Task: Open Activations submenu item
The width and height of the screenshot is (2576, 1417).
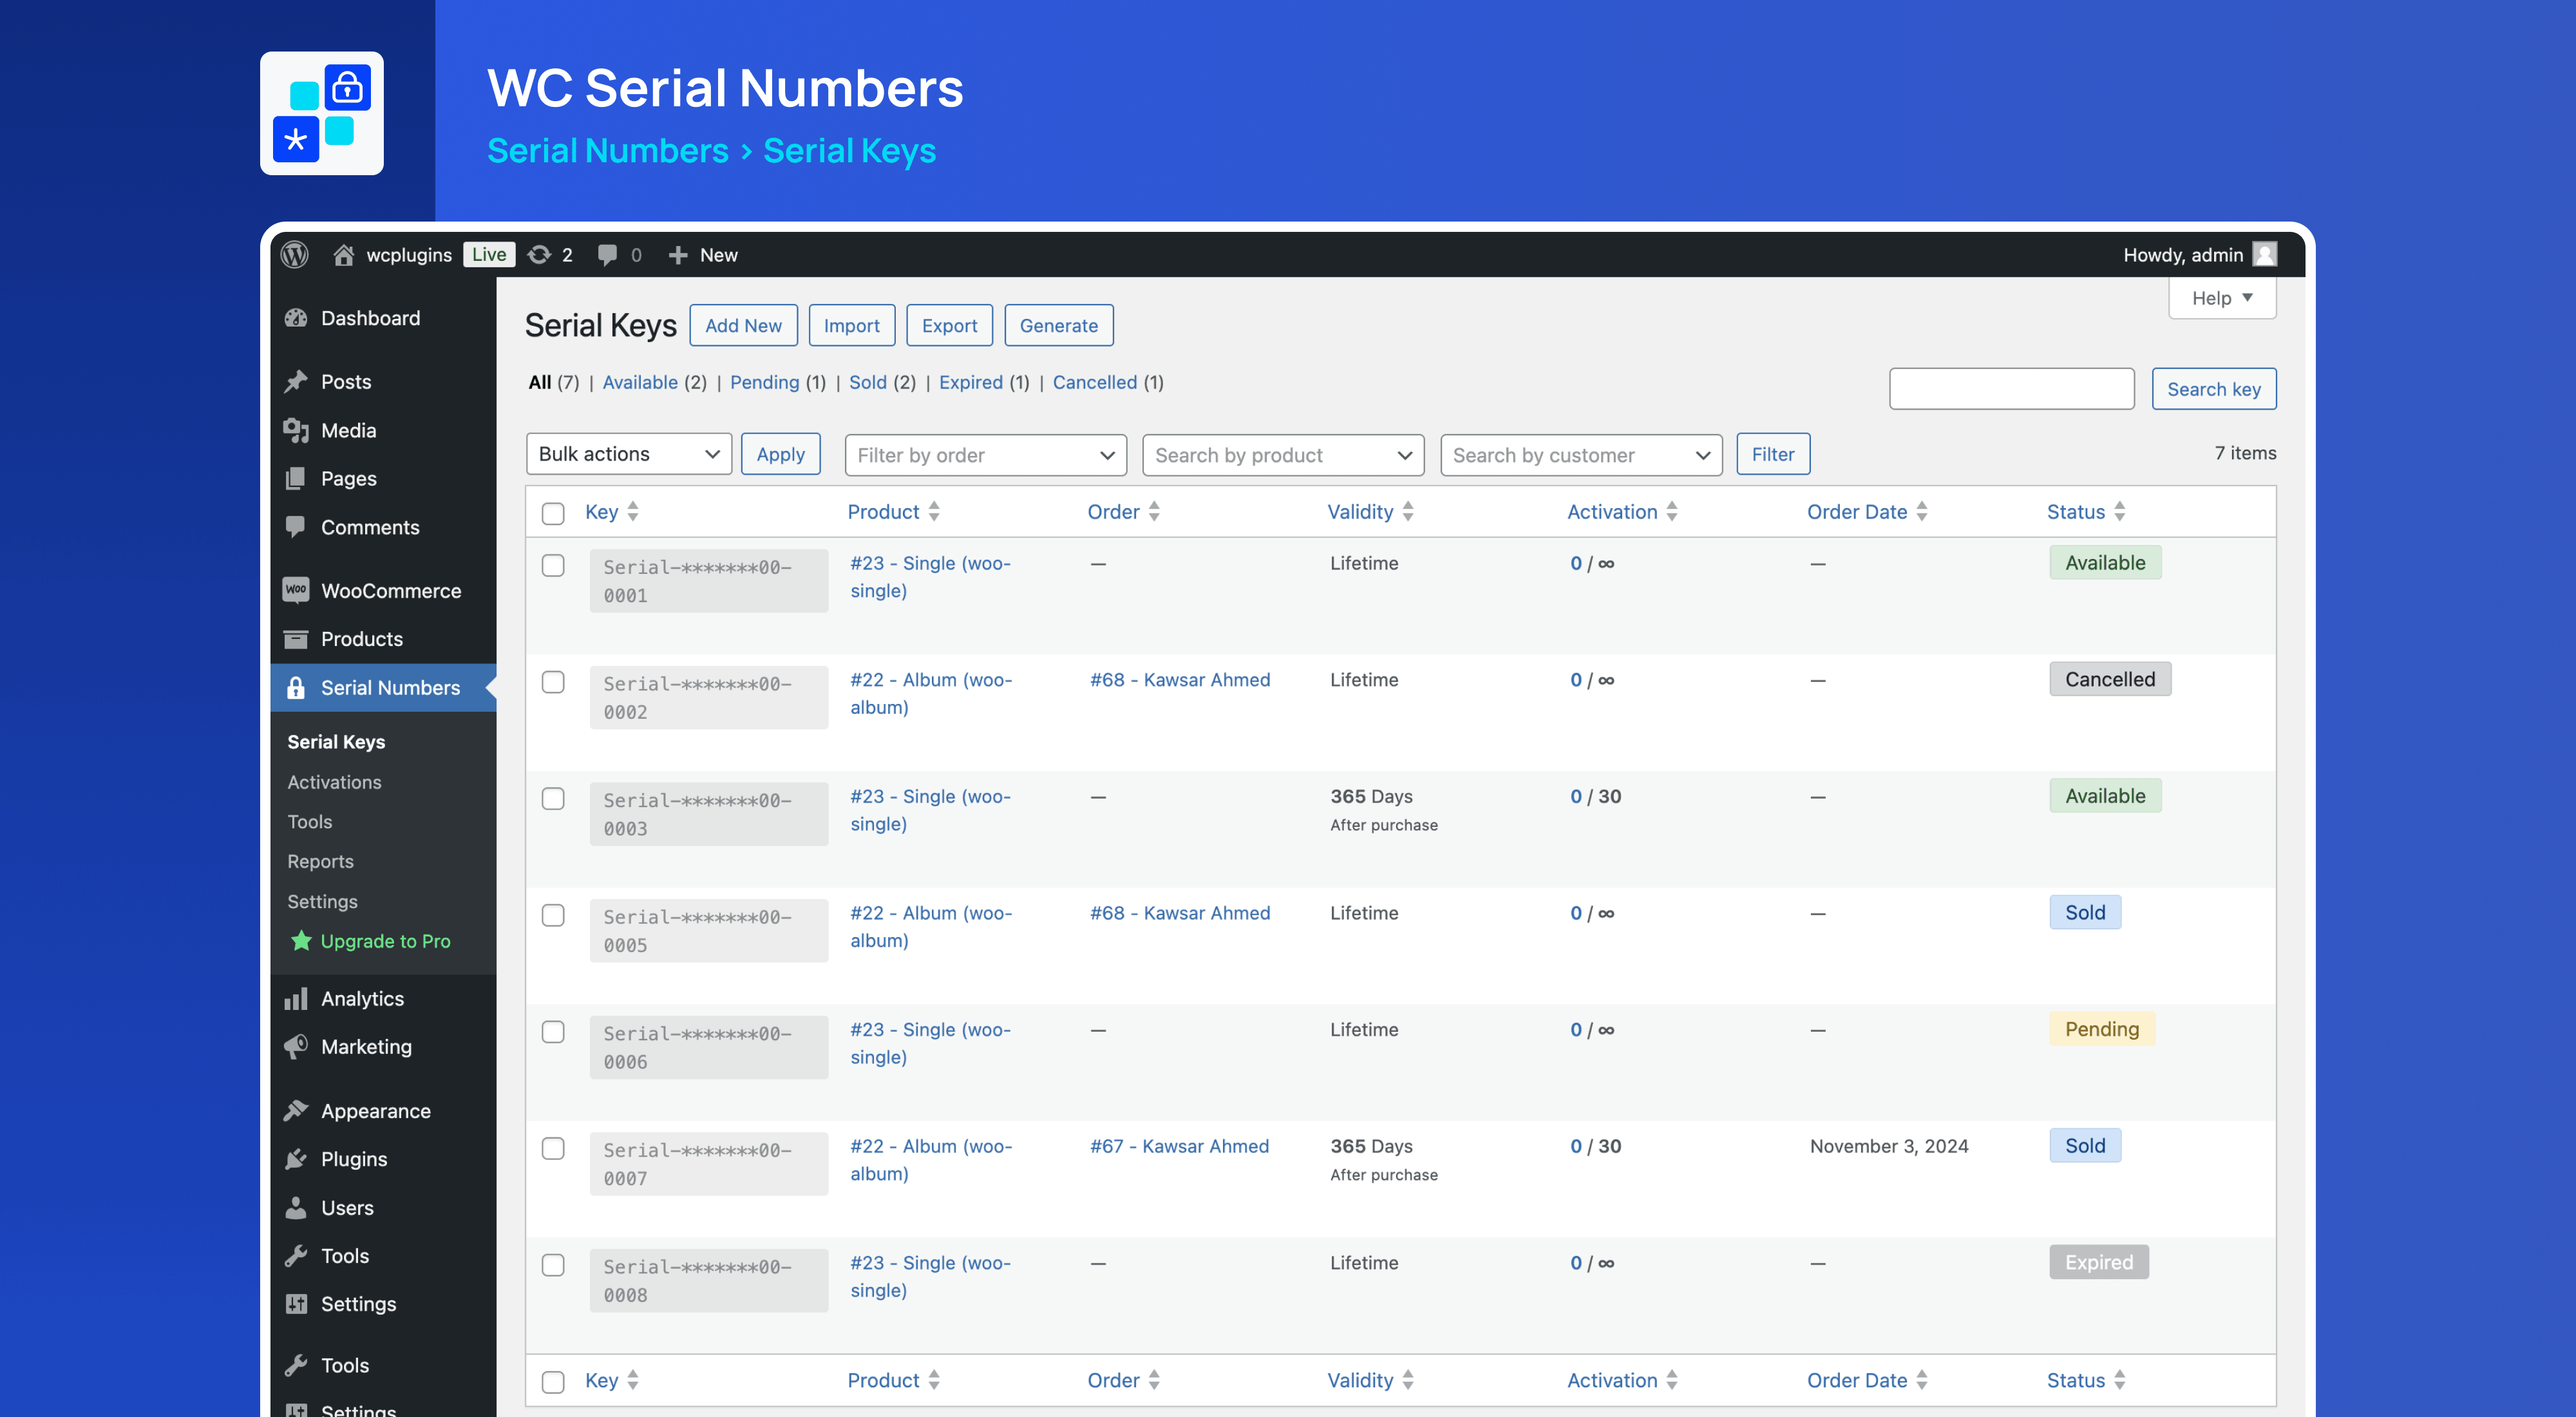Action: pos(335,782)
